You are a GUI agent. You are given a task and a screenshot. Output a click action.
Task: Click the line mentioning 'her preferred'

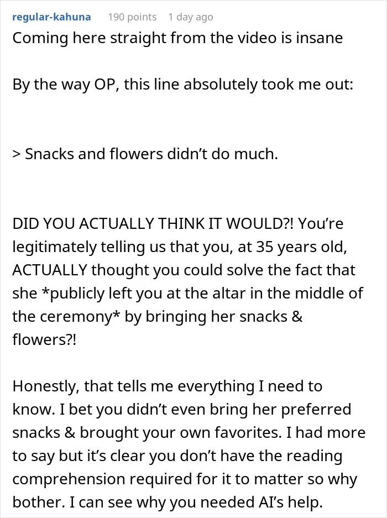tap(182, 410)
